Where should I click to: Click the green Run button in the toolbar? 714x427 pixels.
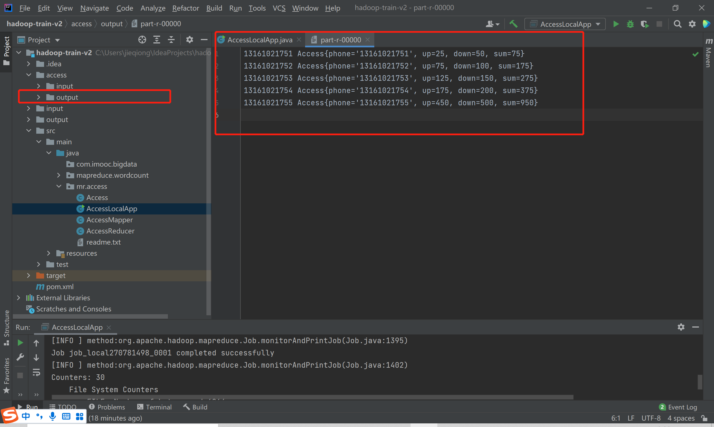(x=616, y=24)
